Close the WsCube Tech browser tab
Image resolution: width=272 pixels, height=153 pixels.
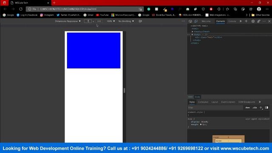point(48,3)
